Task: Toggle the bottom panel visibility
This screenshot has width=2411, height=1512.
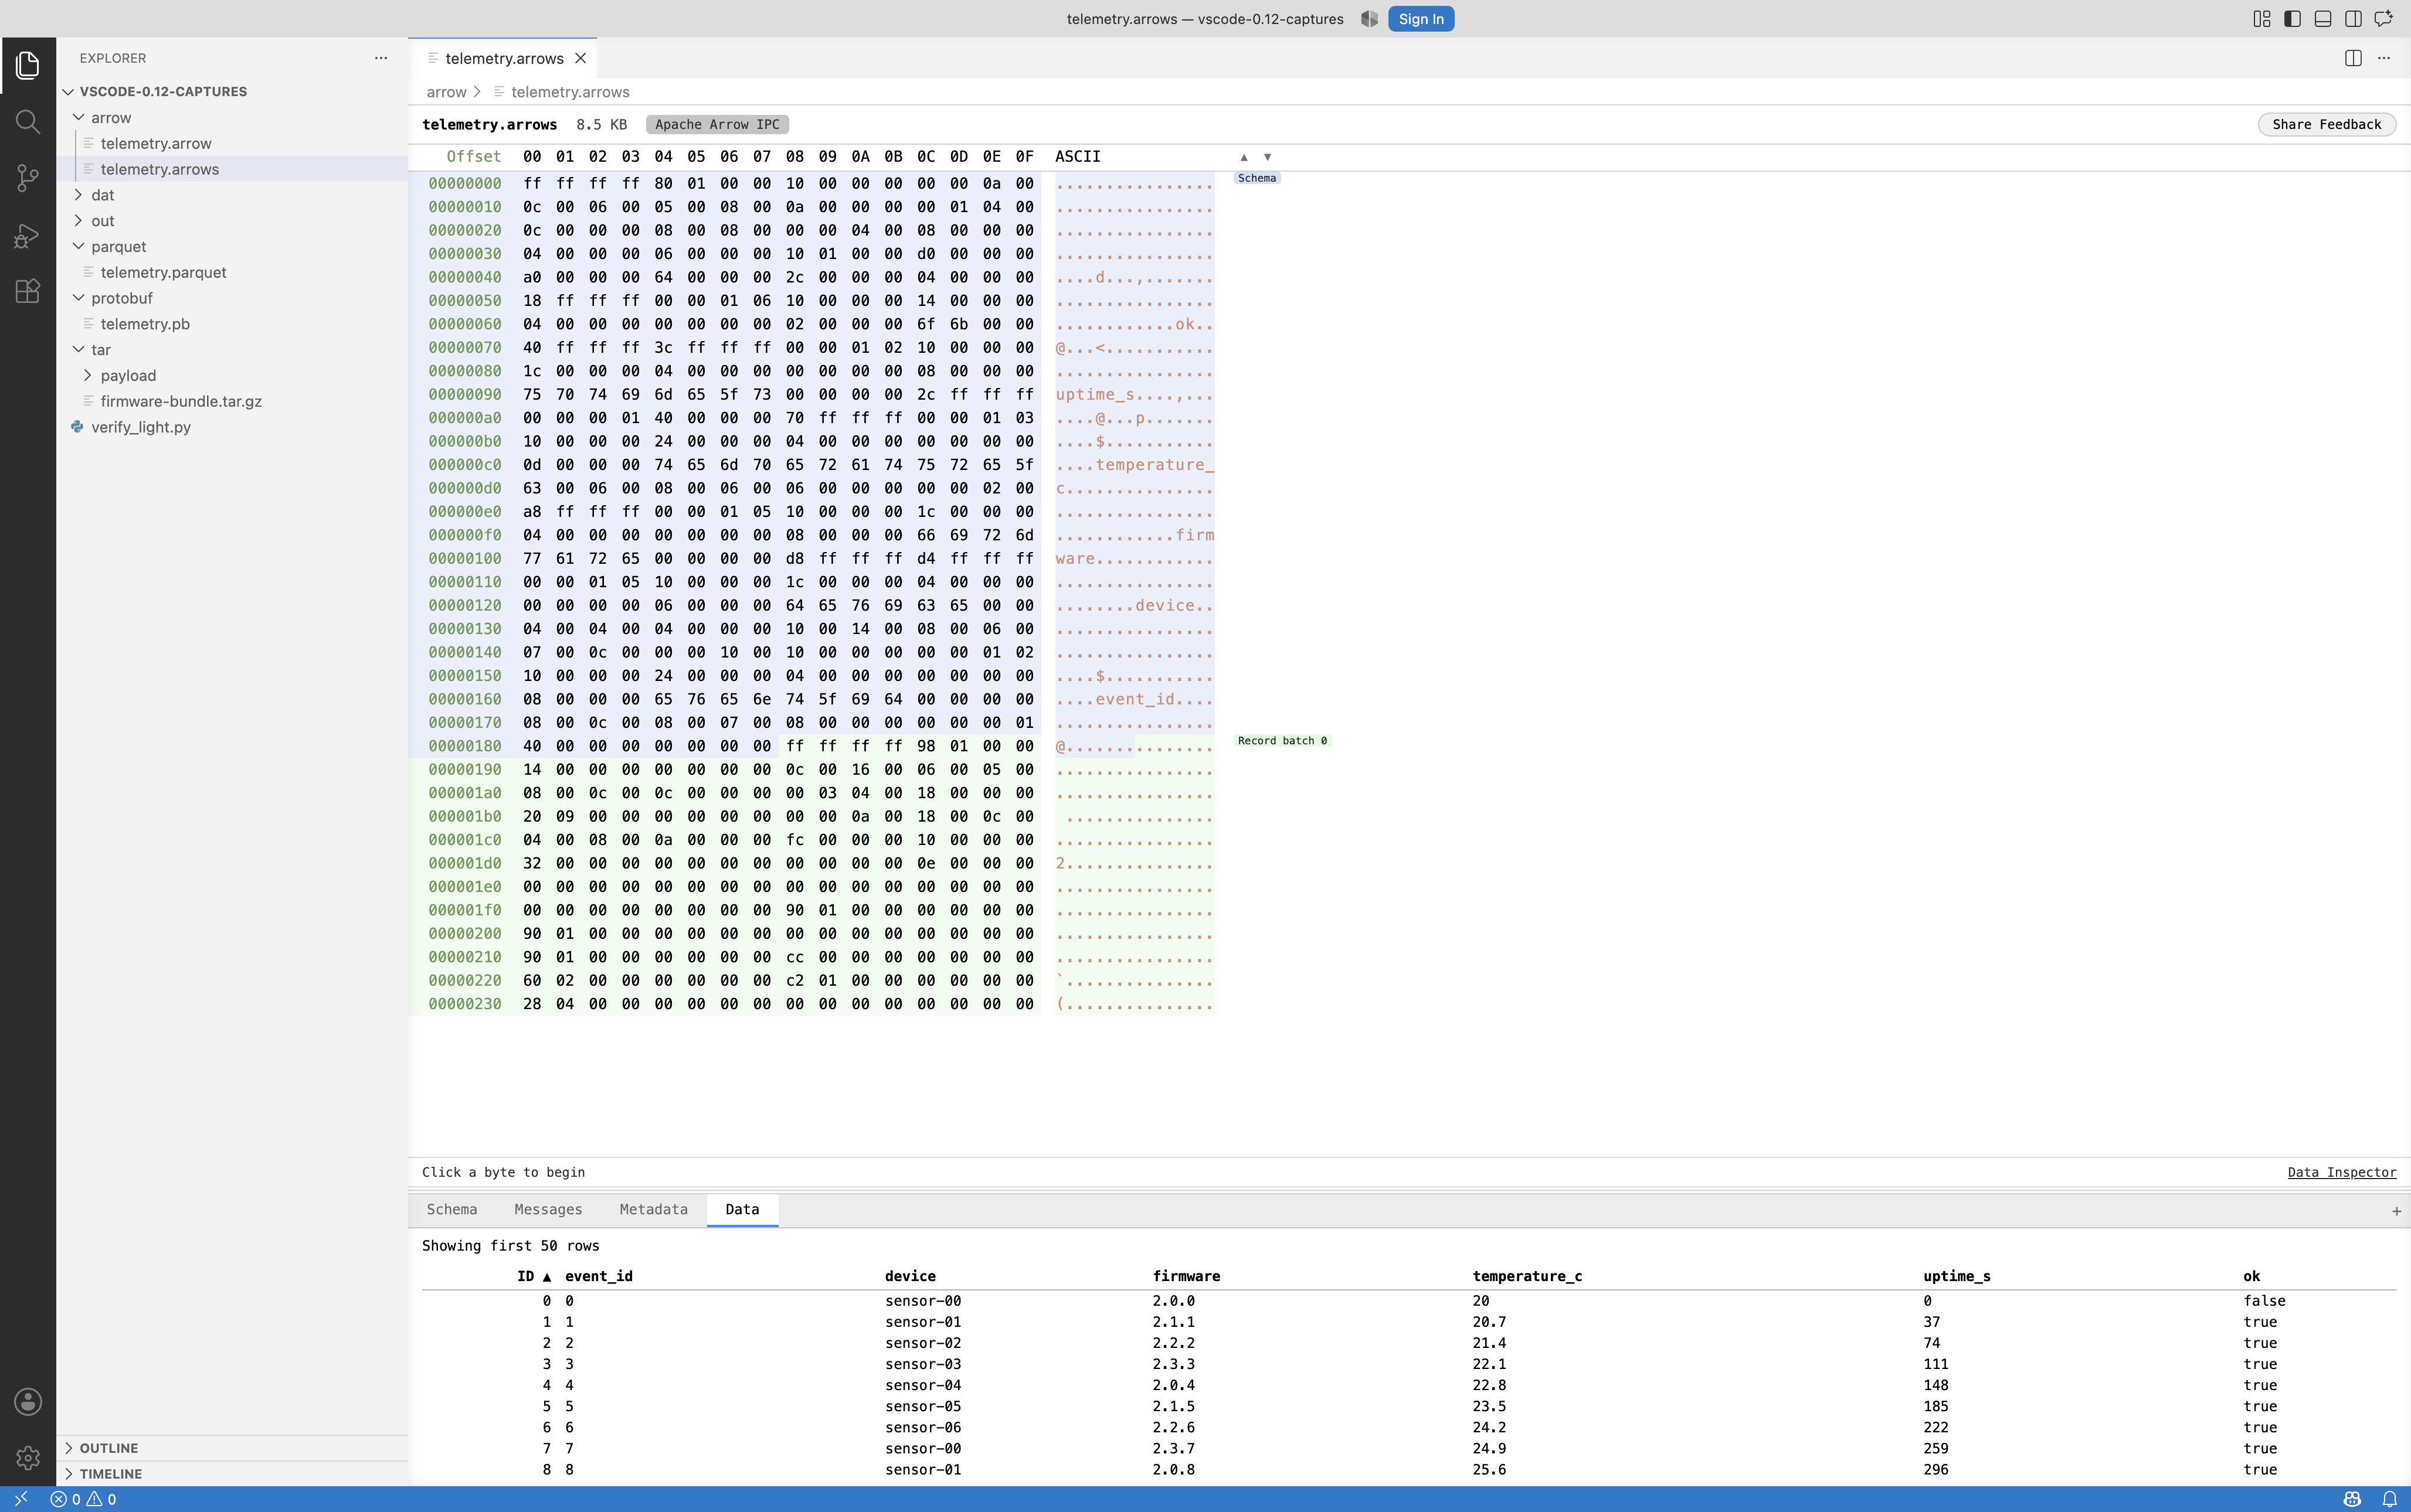Action: (2323, 19)
